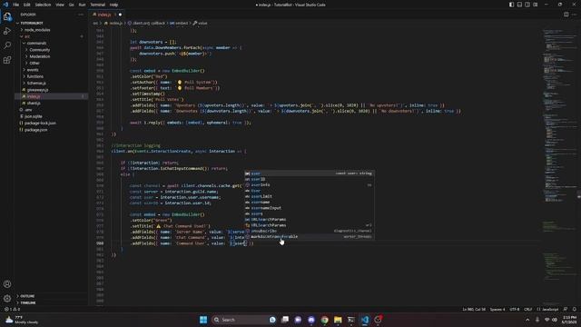Expand the node_modules folder
The height and width of the screenshot is (327, 581).
click(x=37, y=30)
